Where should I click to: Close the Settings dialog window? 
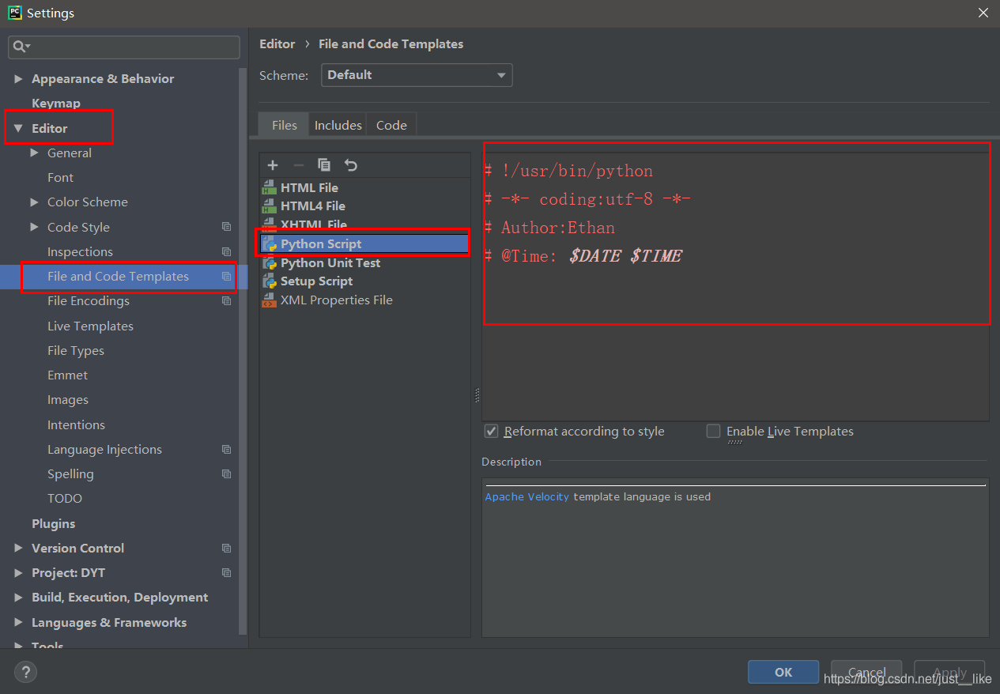pyautogui.click(x=983, y=13)
